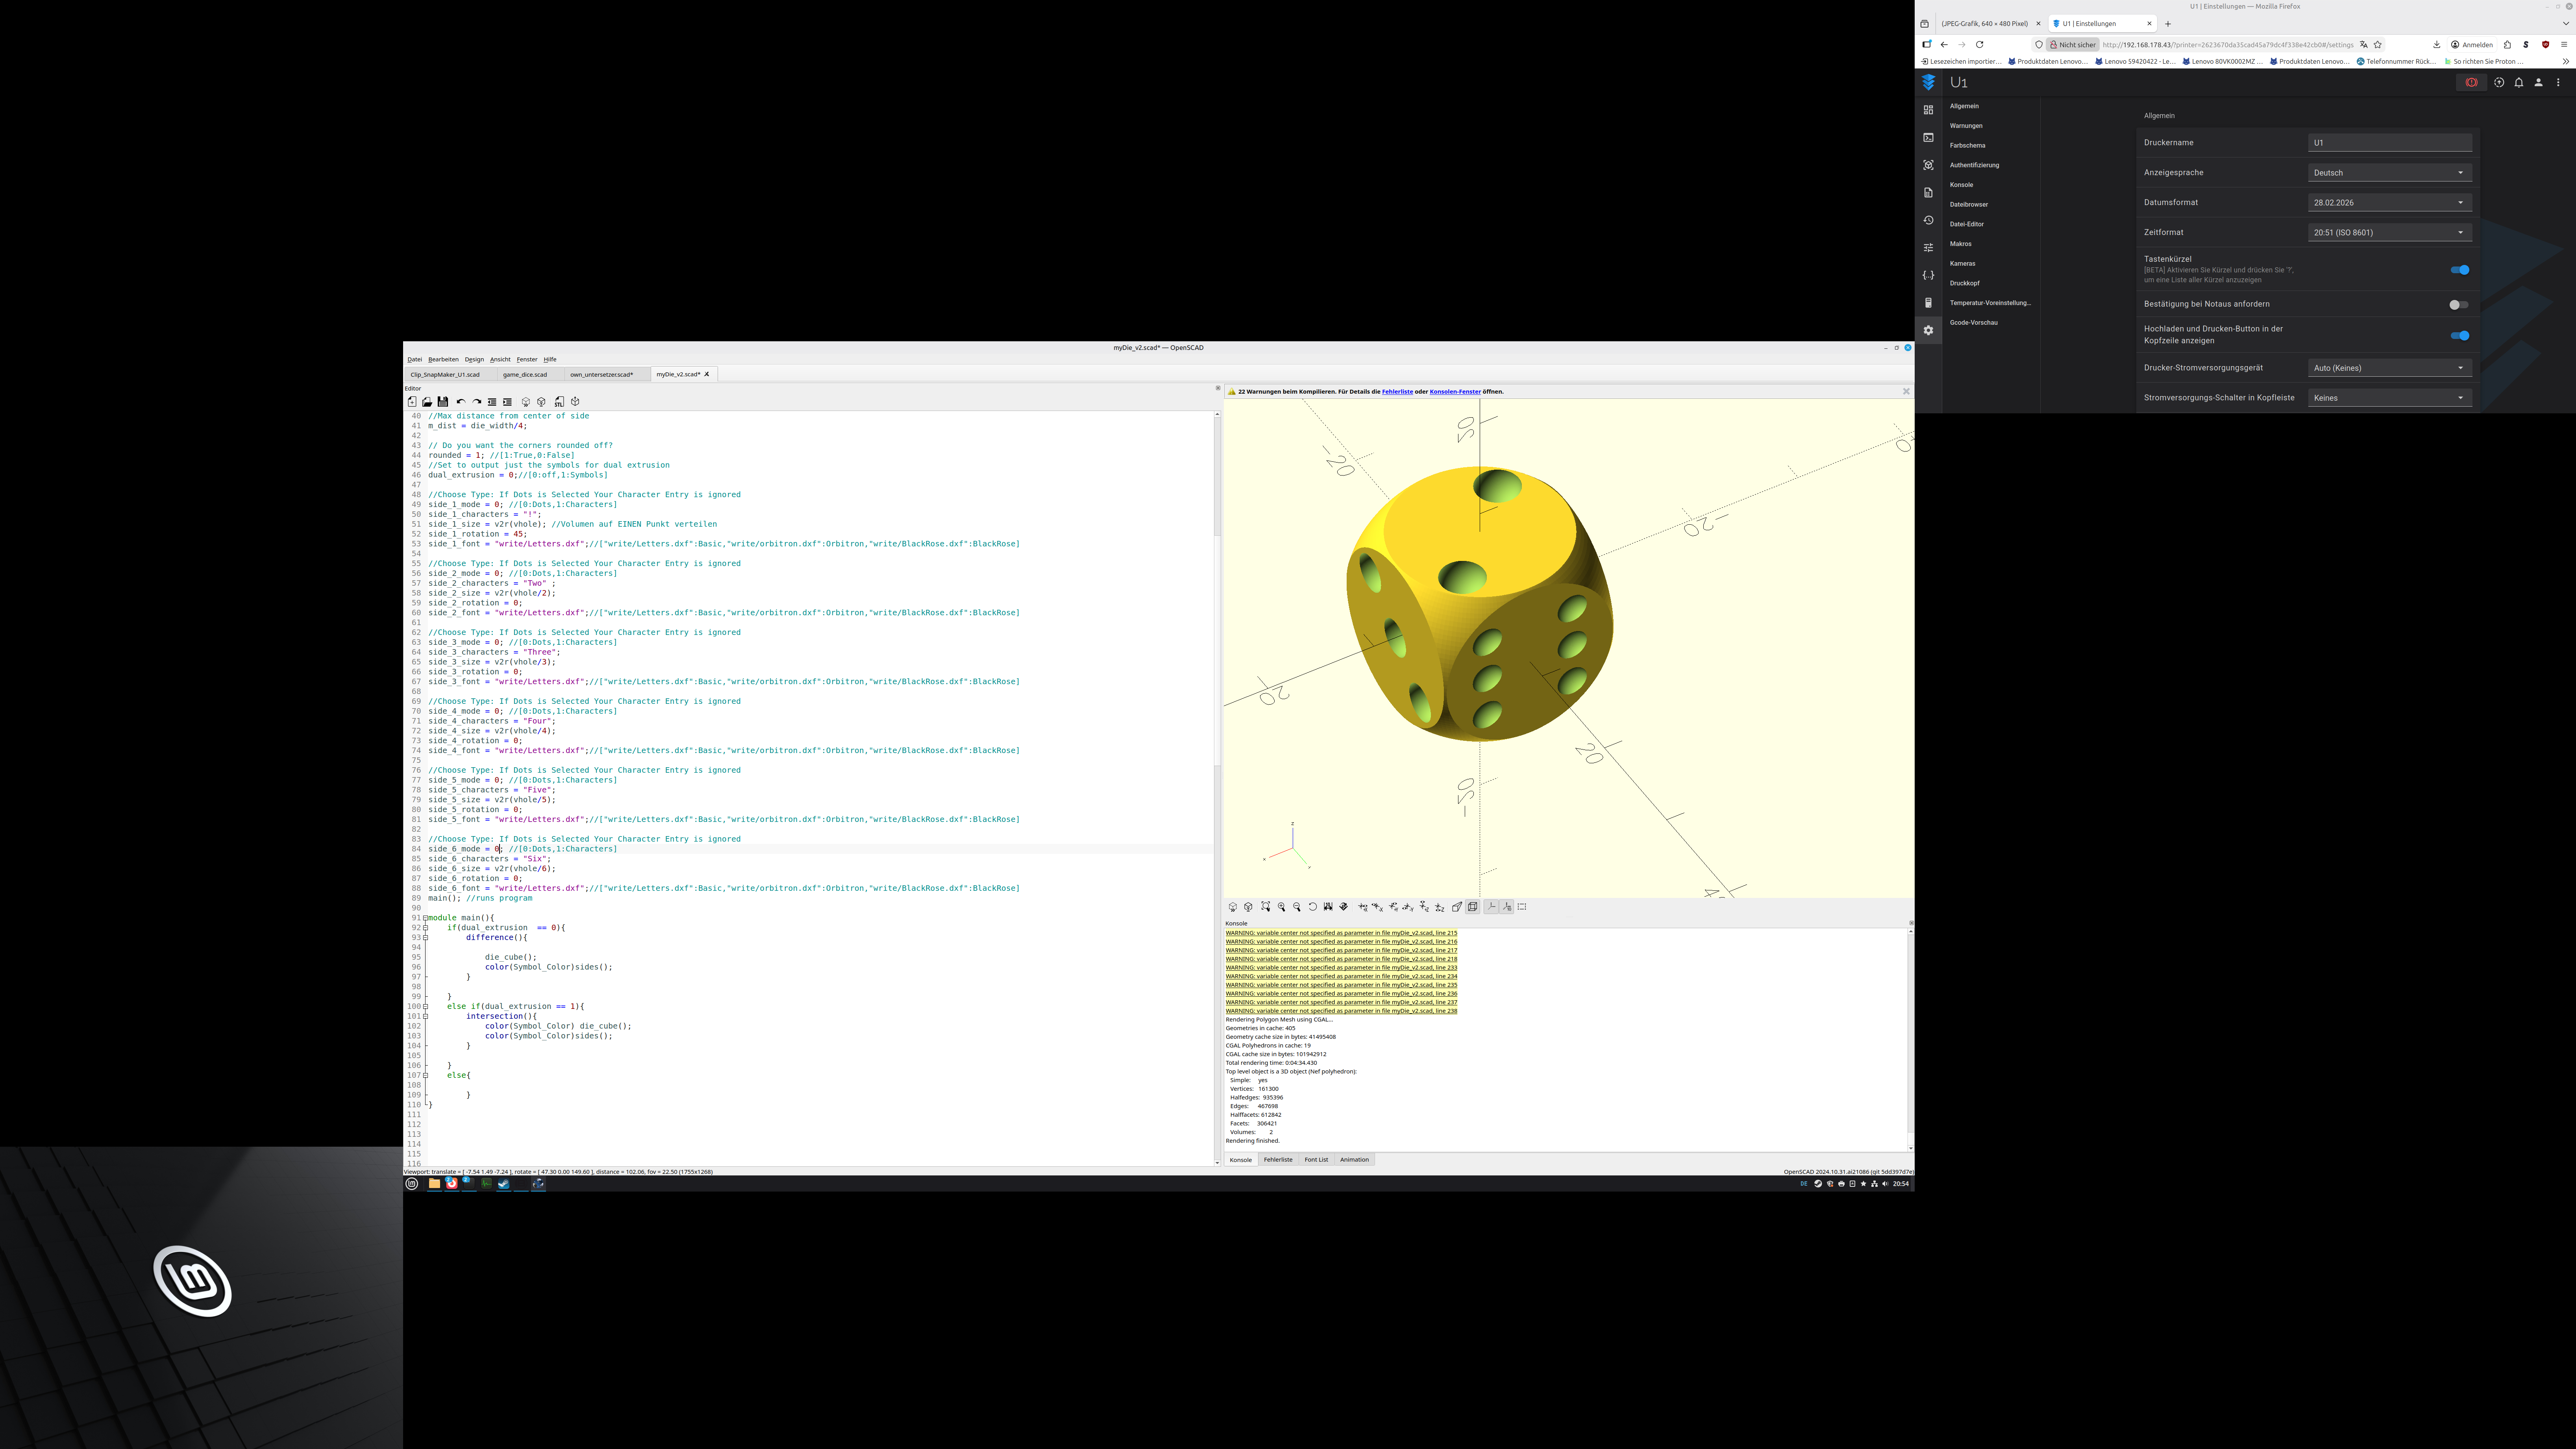Screen dimensions: 2576x1449
Task: Click the Druckername input field
Action: 2389,143
